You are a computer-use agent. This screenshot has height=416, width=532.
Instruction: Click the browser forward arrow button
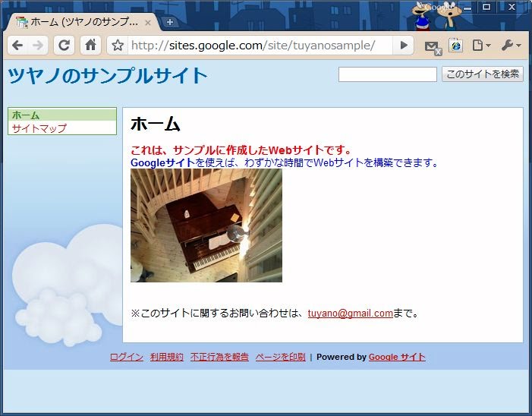click(38, 46)
